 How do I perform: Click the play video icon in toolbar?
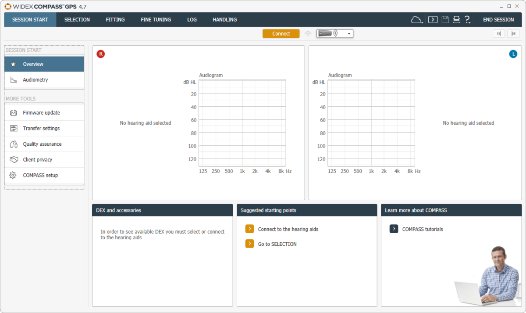point(433,20)
